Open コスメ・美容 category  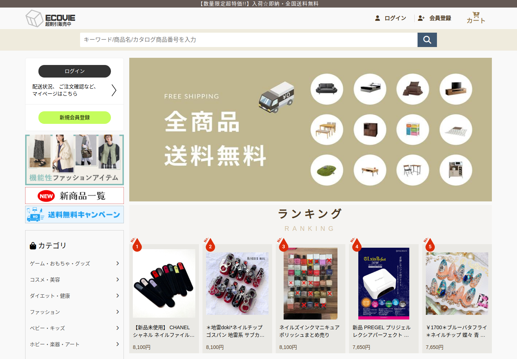(x=75, y=280)
